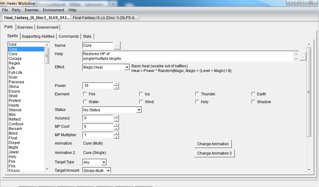Decrease MP Cost with down spinner arrow
Screen dimensions: 319x187
coord(116,128)
